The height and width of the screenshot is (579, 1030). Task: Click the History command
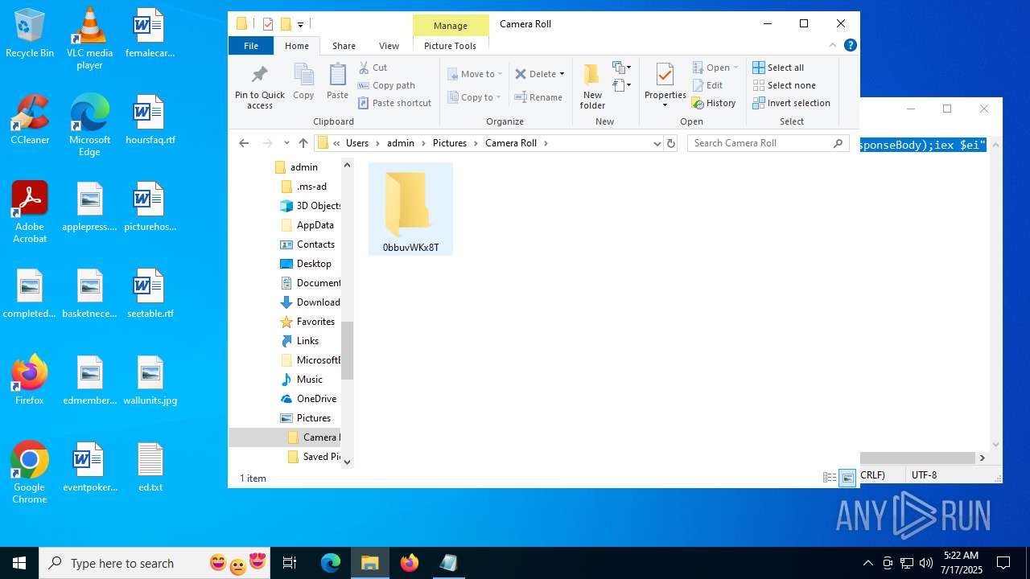tap(714, 103)
